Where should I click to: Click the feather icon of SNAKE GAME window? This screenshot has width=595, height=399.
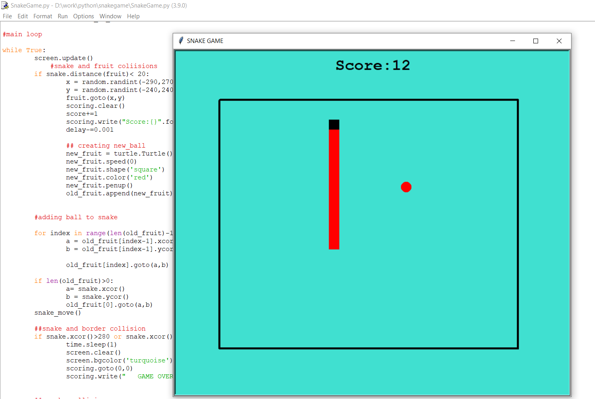[181, 41]
